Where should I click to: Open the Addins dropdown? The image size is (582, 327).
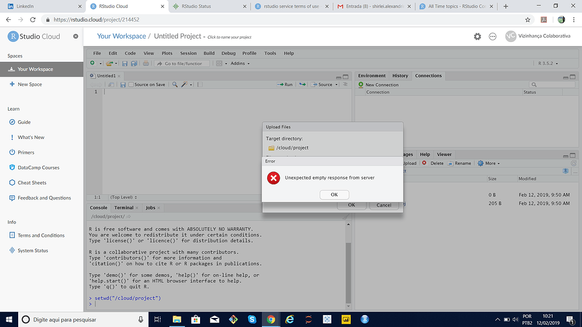(x=240, y=64)
